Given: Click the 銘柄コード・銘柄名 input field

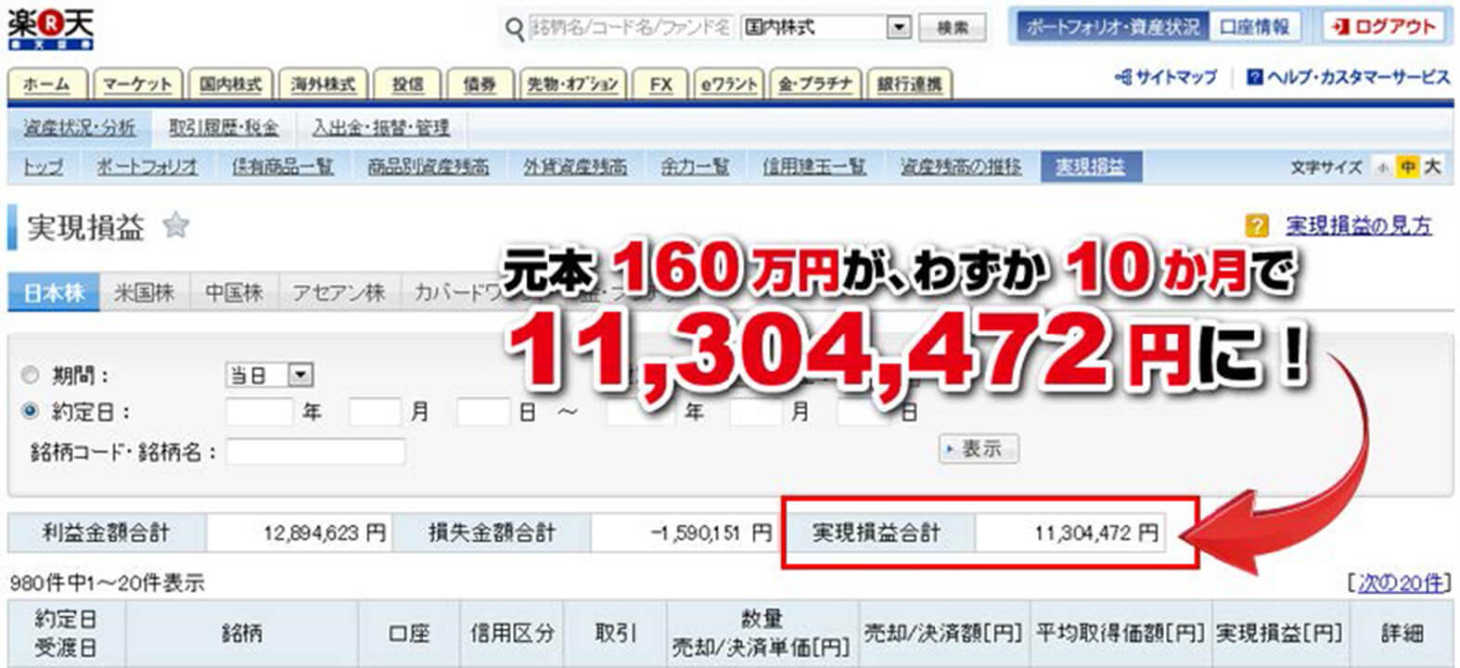Looking at the screenshot, I should click(x=315, y=452).
